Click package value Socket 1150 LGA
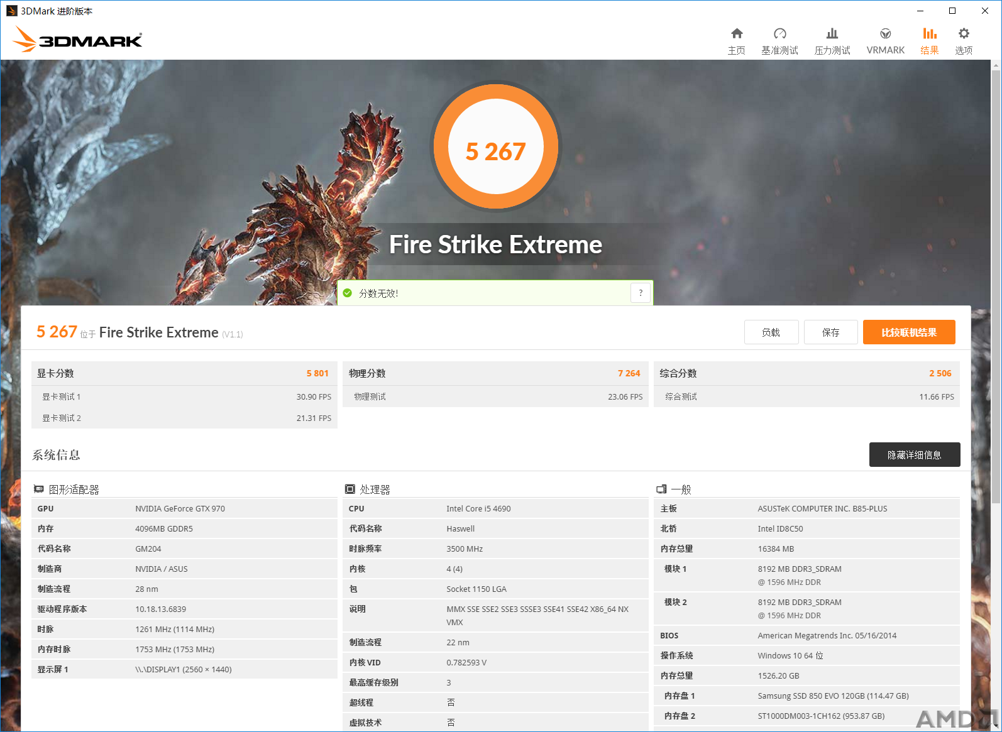This screenshot has width=1002, height=732. pos(476,589)
